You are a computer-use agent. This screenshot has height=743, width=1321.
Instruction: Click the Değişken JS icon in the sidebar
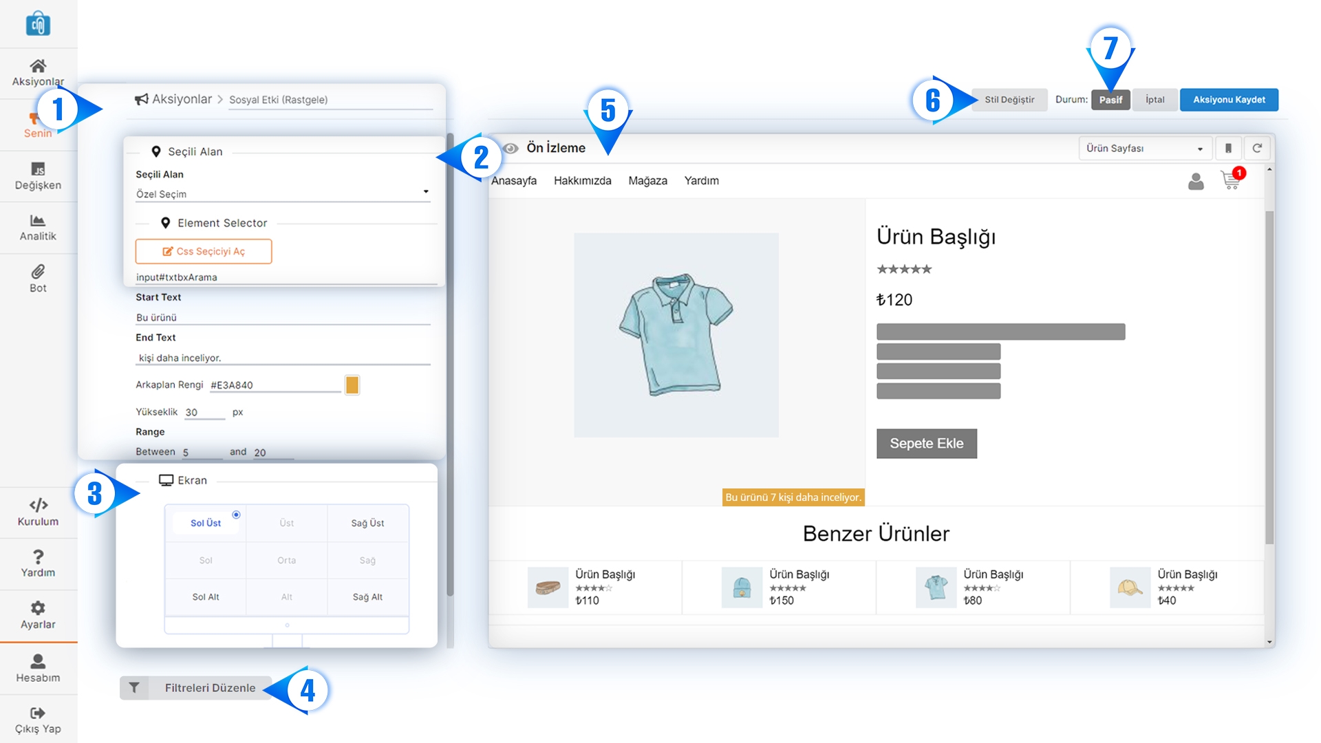(x=38, y=169)
